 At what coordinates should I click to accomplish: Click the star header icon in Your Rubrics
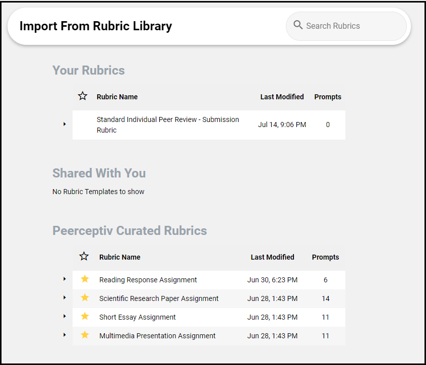click(x=83, y=96)
